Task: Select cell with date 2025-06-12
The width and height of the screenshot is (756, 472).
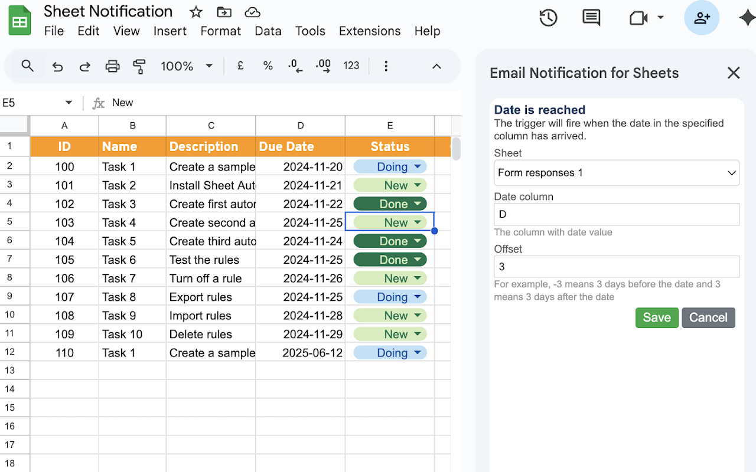Action: (301, 353)
